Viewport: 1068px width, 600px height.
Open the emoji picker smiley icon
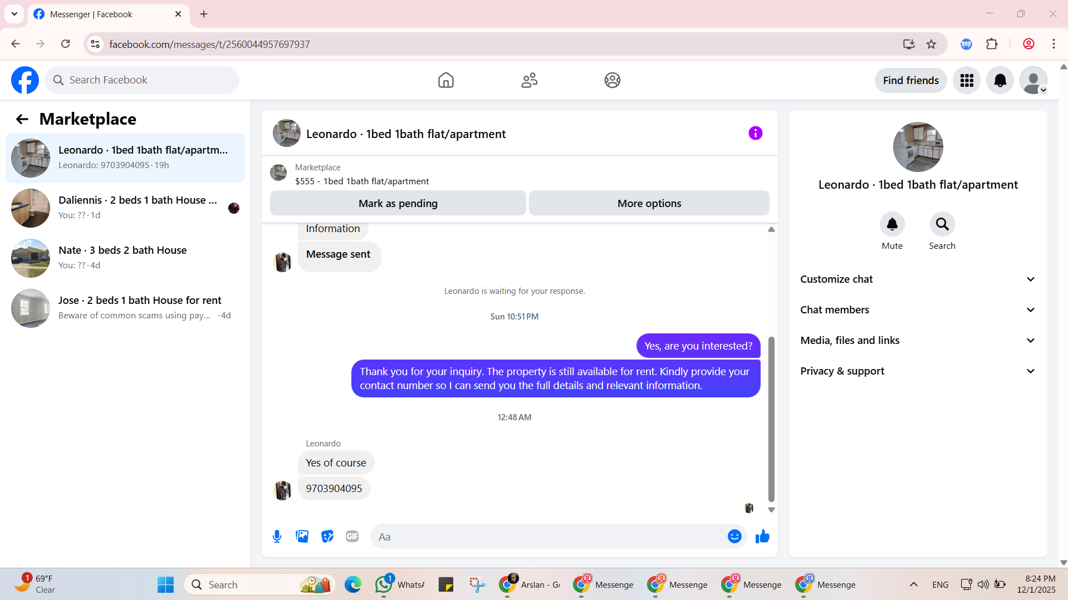pyautogui.click(x=734, y=537)
